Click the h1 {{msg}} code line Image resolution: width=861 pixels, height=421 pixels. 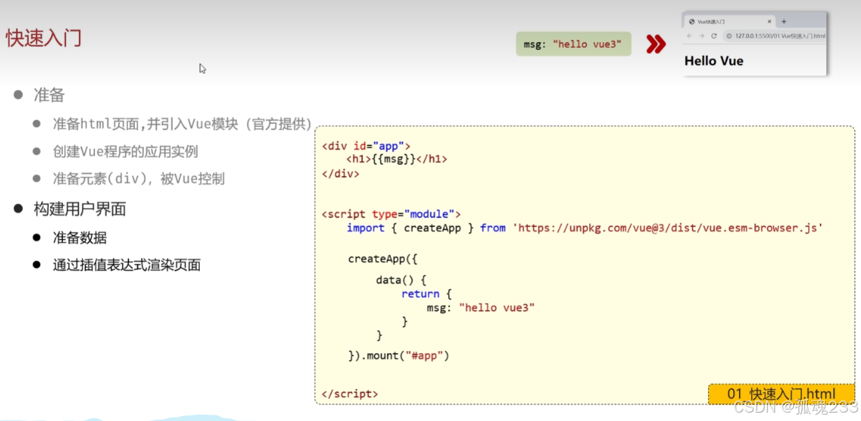[396, 159]
